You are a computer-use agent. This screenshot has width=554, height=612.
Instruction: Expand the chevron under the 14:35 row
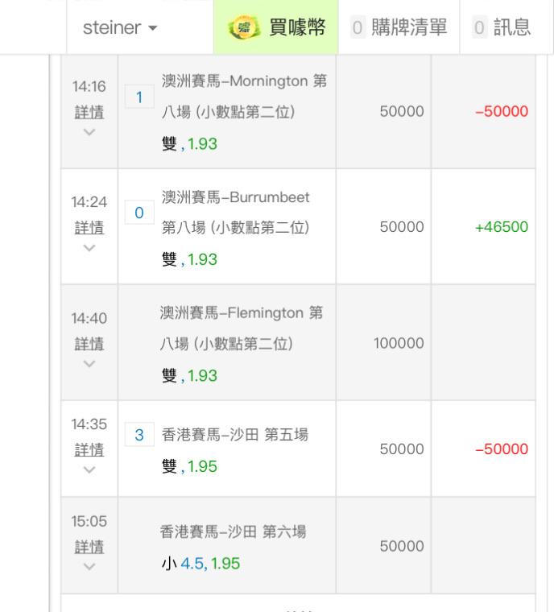89,467
